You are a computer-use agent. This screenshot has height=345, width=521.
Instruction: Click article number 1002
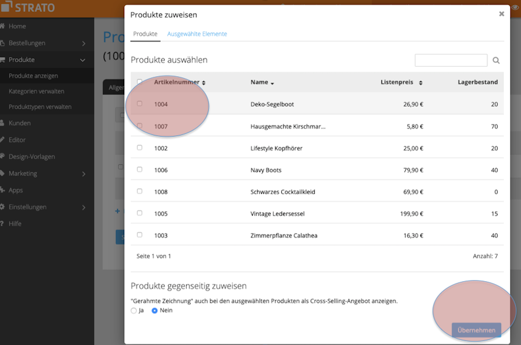161,148
